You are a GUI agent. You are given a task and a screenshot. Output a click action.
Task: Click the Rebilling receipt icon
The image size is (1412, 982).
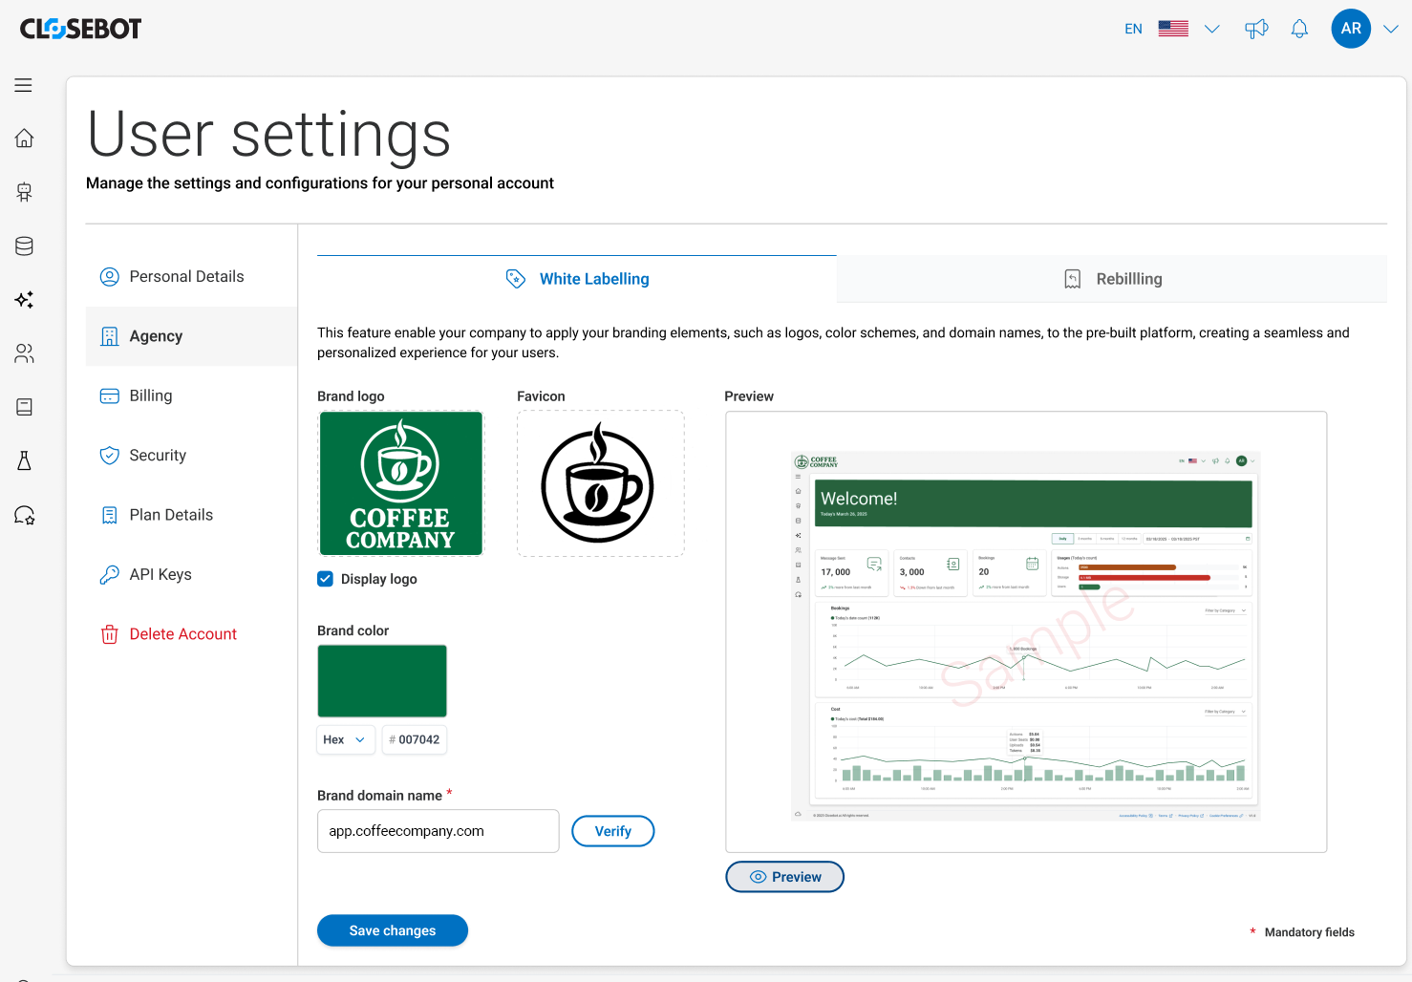(x=1073, y=279)
